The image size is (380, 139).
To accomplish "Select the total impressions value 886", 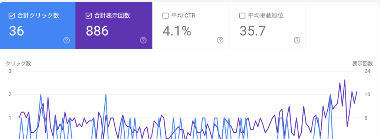I will click(x=97, y=31).
